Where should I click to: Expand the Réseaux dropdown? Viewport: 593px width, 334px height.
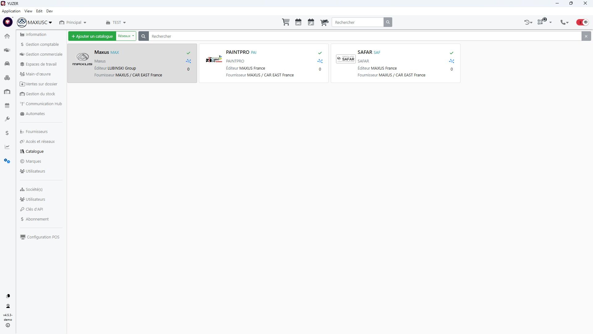point(126,36)
